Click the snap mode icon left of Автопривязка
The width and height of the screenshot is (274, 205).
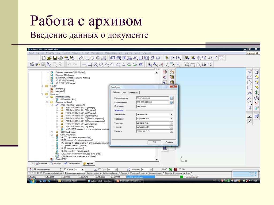tap(31, 169)
